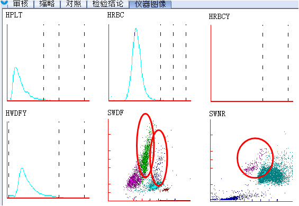Screen dimensions: 299x206
Task: Click the SWNR chart title label
Action: point(217,114)
